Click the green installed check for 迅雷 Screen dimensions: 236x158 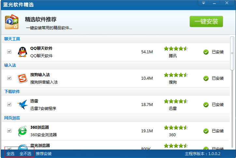coord(206,105)
